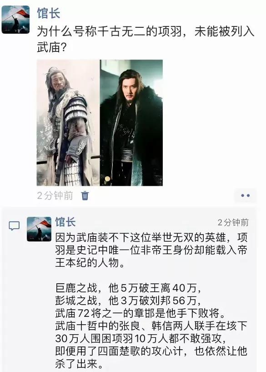The height and width of the screenshot is (372, 266).
Task: Tap the comment's 2分钟前 timestamp
Action: pyautogui.click(x=233, y=222)
